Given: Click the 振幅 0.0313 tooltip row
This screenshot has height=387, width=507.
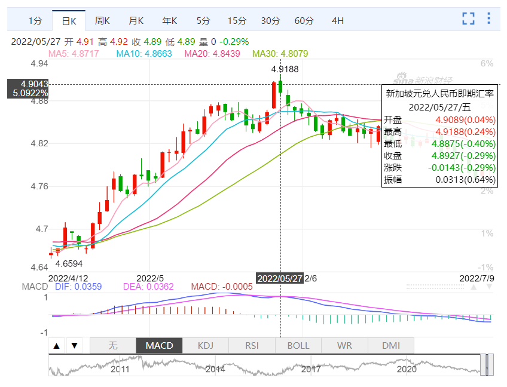Looking at the screenshot, I should tap(440, 180).
